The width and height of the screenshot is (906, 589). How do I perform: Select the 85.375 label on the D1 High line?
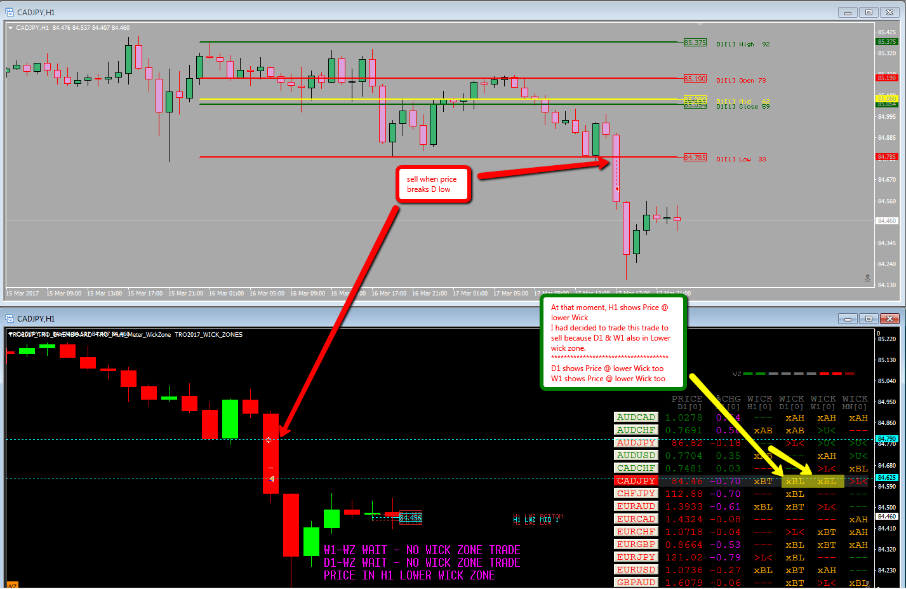(x=695, y=43)
